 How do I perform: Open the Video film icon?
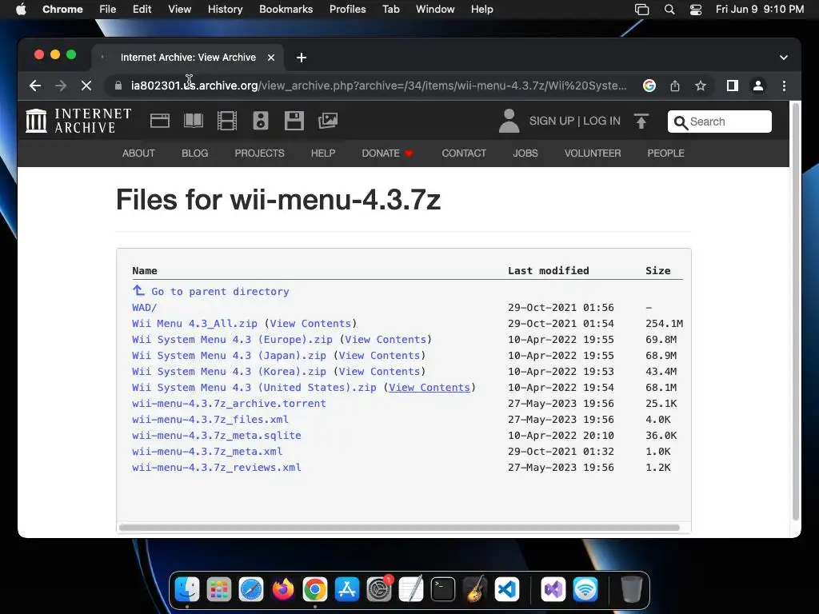tap(227, 121)
